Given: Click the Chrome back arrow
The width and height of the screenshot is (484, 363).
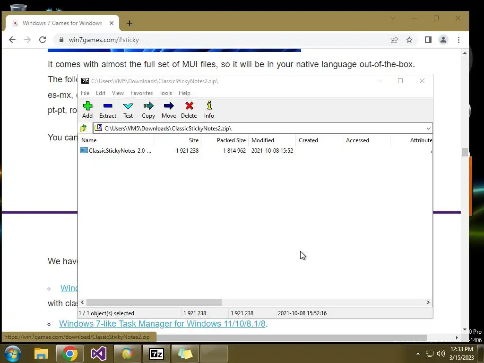Looking at the screenshot, I should pos(12,40).
